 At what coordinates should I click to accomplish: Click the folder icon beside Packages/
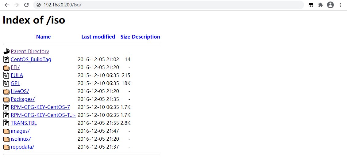coord(6,99)
